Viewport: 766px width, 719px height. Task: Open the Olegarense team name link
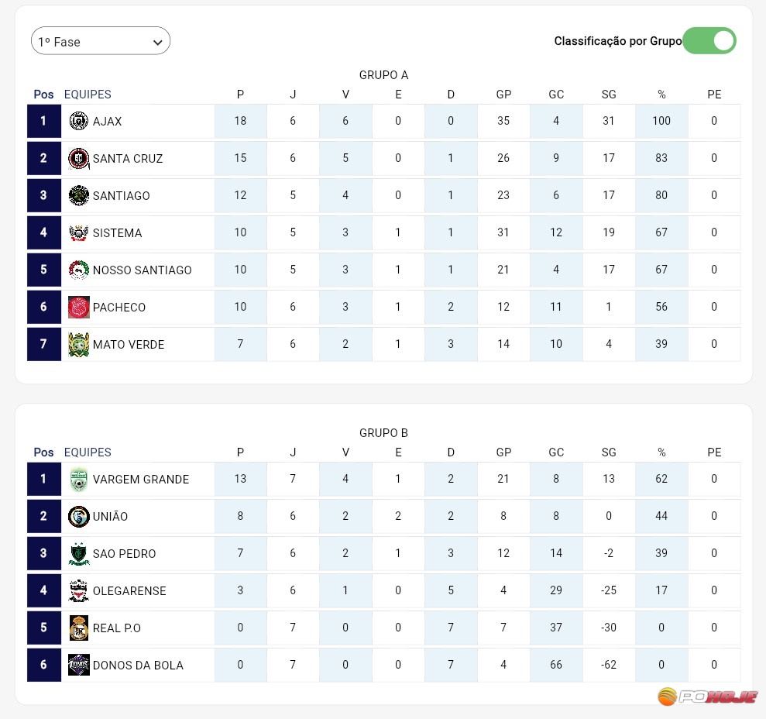tap(129, 591)
